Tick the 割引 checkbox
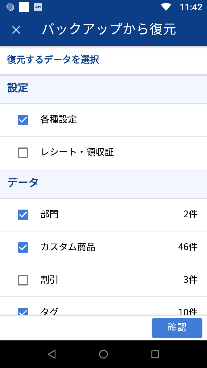Viewport: 207px width, 368px height. pos(23,280)
